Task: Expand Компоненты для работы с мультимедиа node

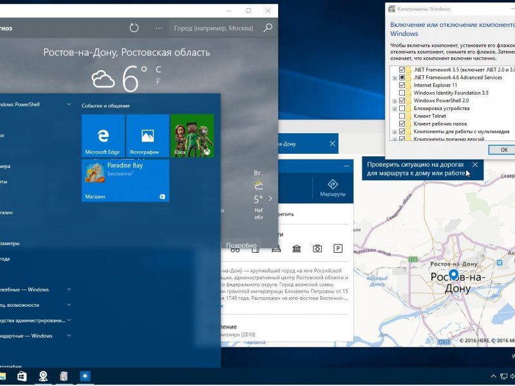Action: 395,132
